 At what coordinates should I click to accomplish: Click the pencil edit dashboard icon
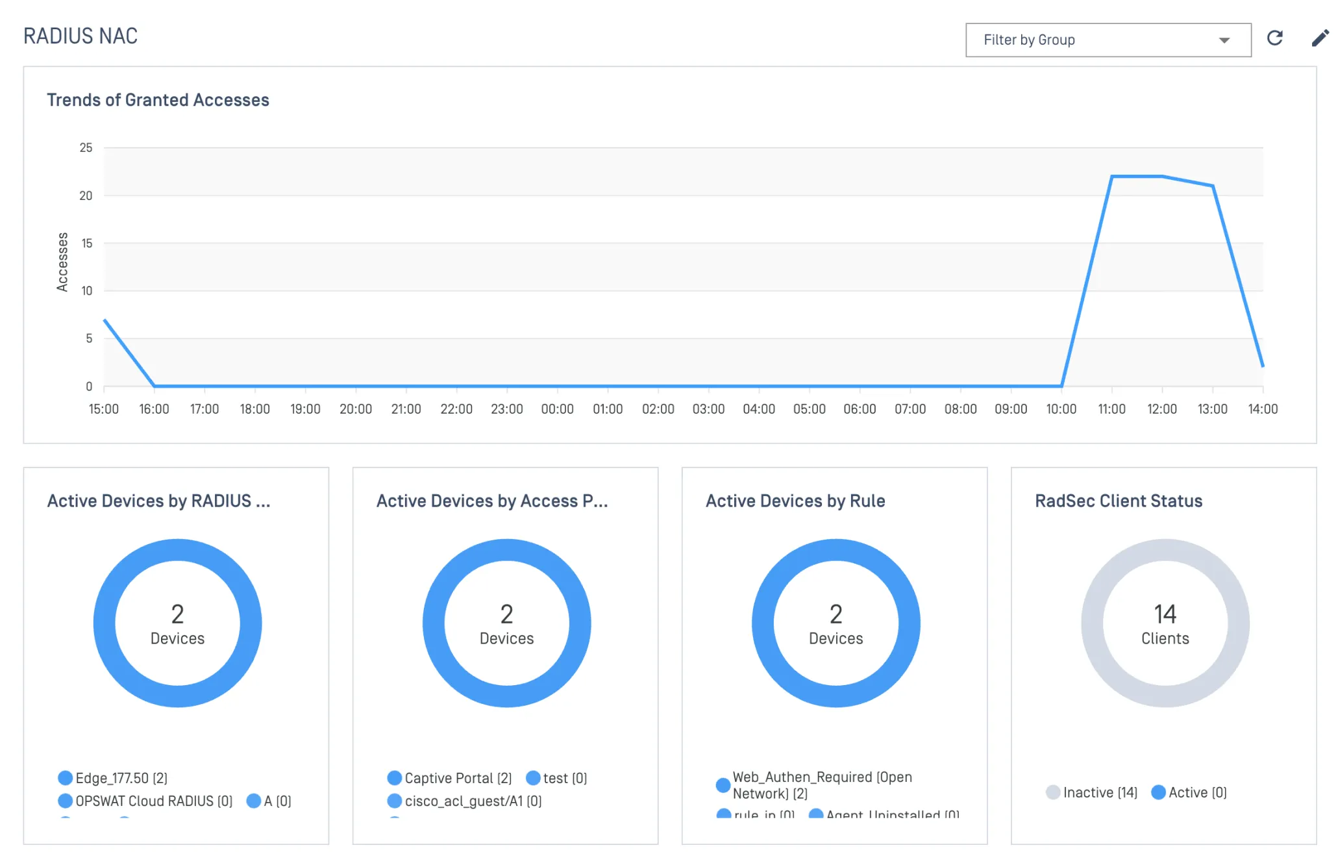tap(1320, 38)
